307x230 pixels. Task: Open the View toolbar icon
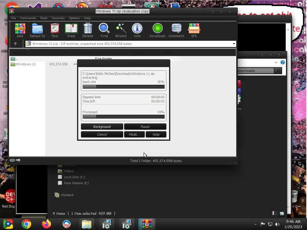[71, 30]
